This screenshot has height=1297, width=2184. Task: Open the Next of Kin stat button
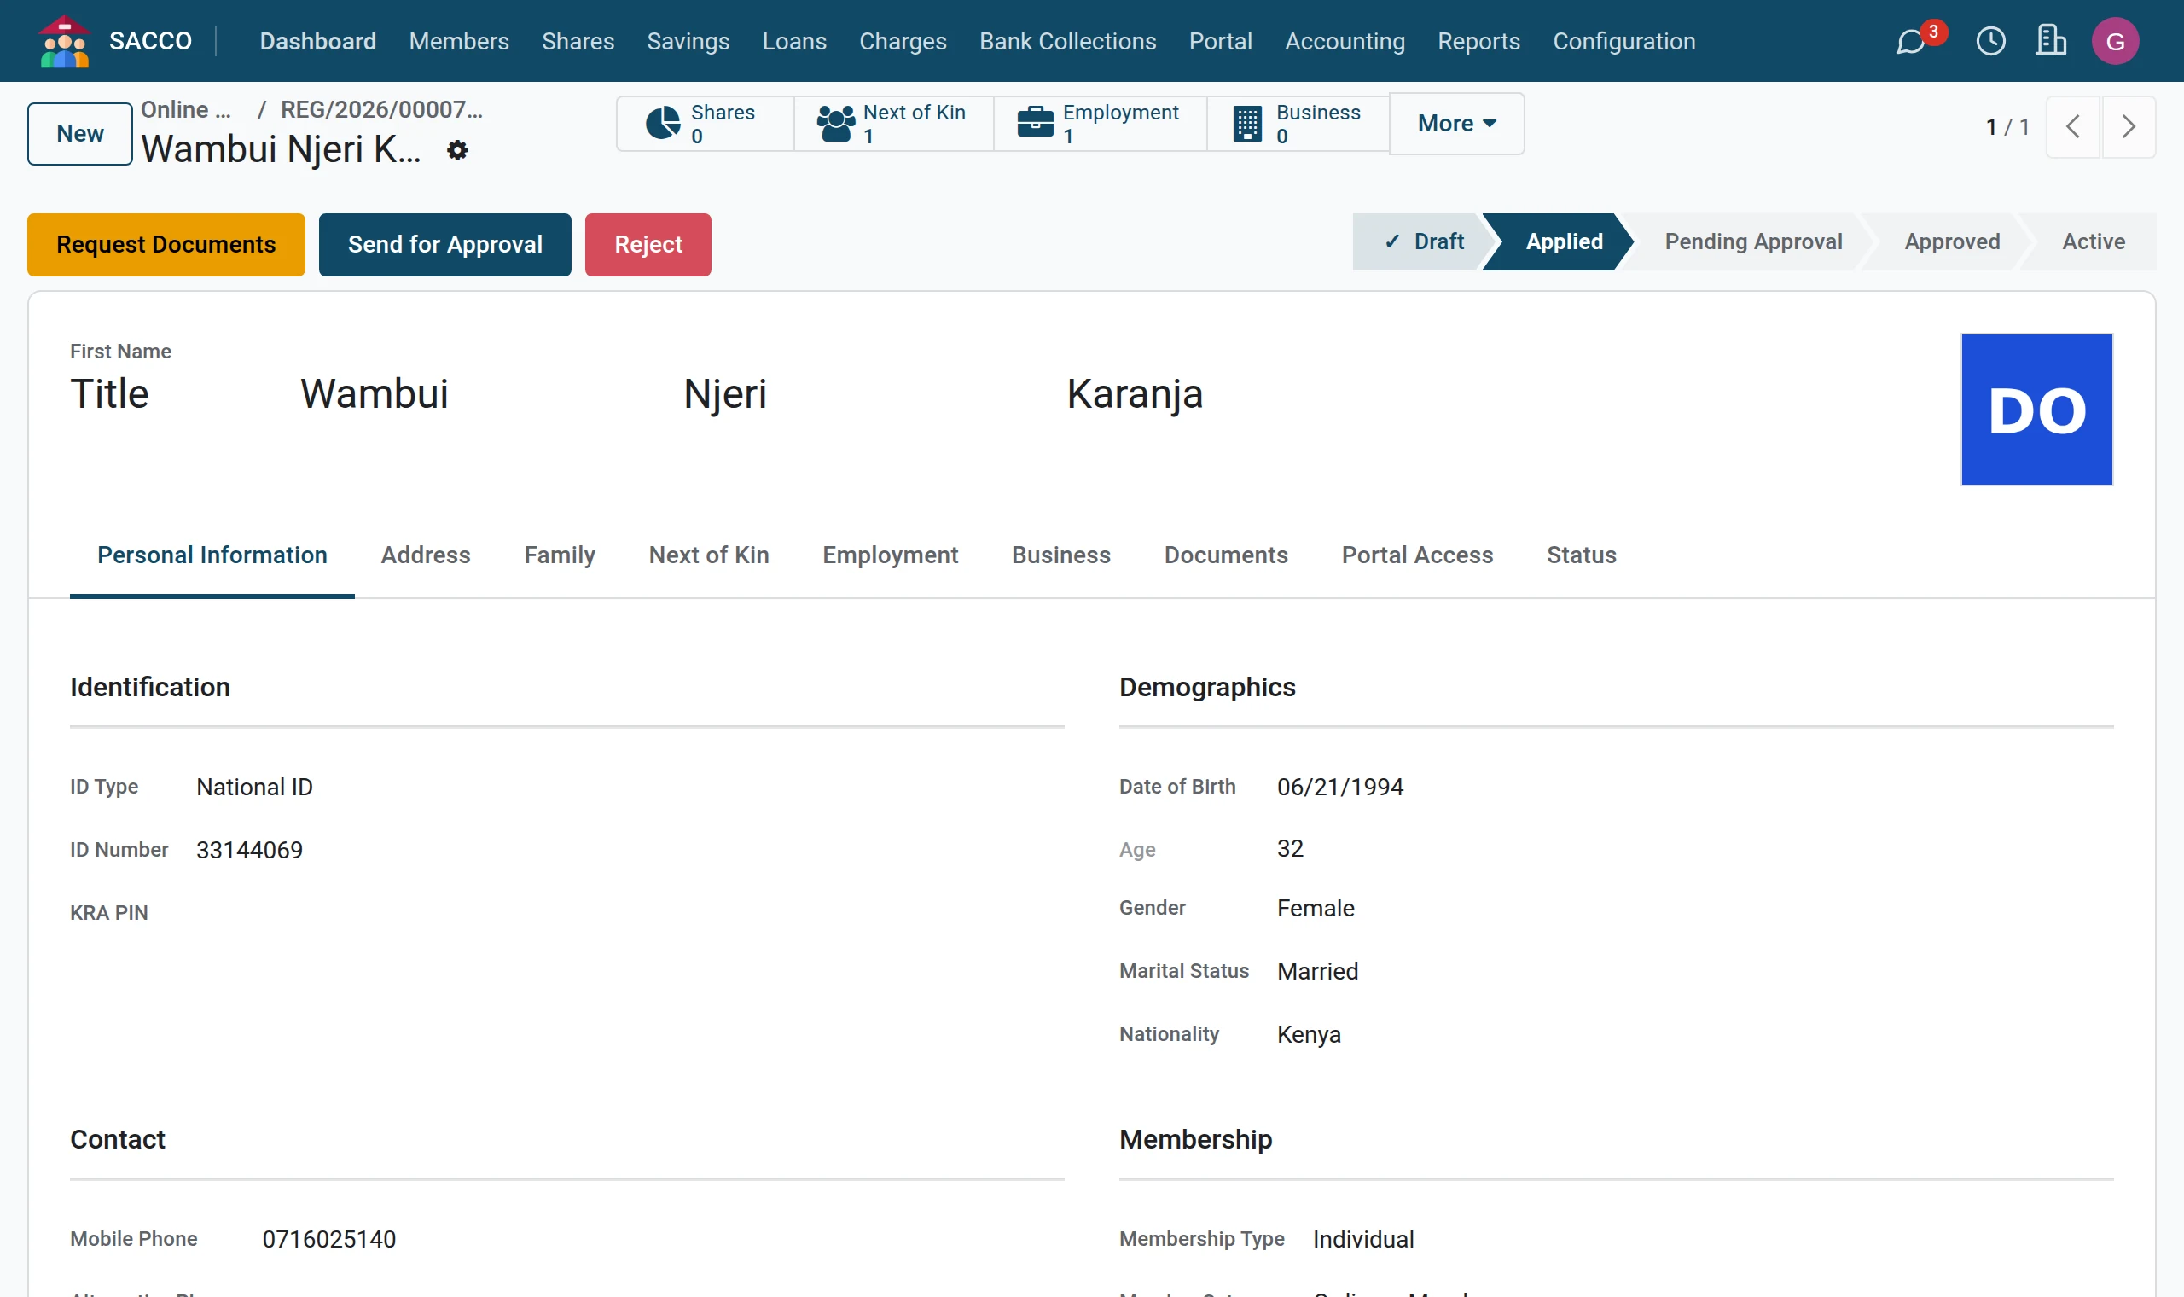click(893, 124)
